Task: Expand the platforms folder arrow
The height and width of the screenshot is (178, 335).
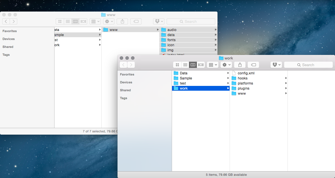Action: point(286,83)
